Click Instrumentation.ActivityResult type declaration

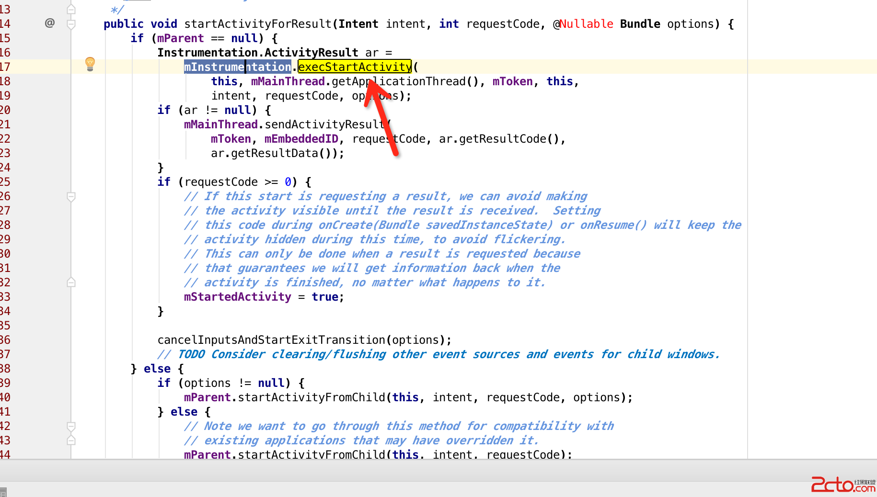(258, 53)
